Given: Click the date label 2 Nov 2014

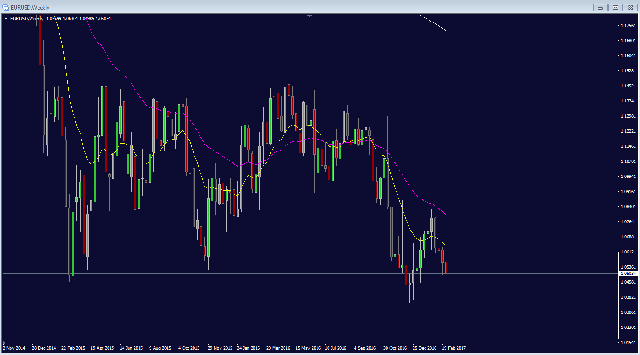Looking at the screenshot, I should (x=14, y=348).
